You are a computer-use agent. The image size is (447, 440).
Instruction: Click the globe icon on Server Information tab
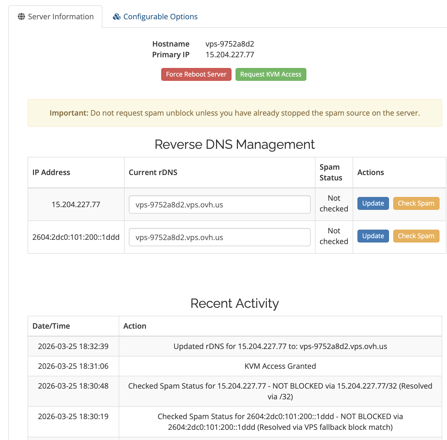(21, 17)
